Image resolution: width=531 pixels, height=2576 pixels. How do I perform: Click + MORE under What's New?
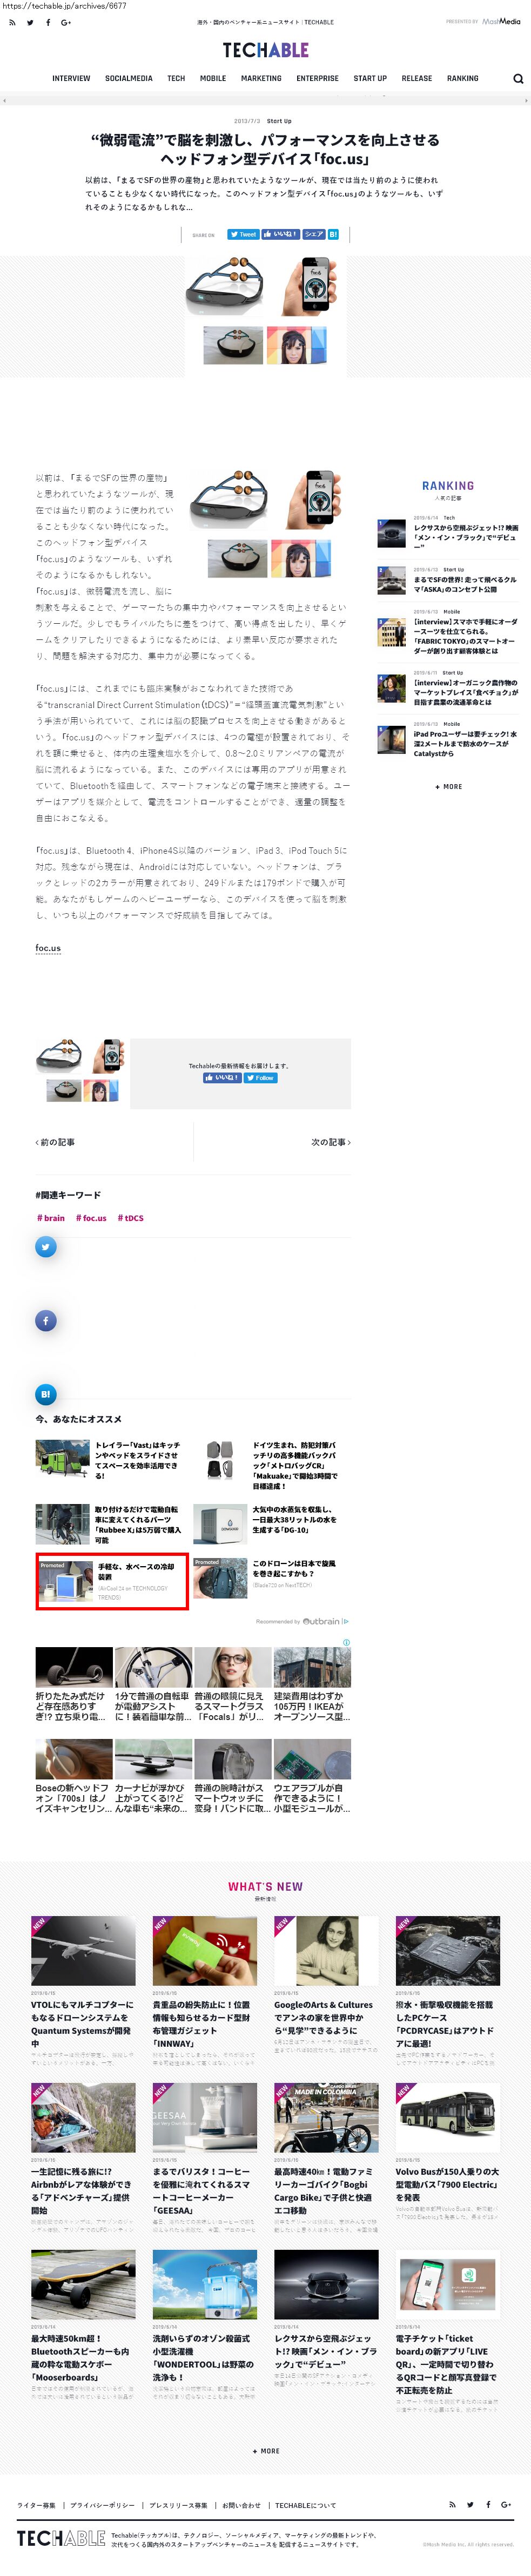[266, 2451]
